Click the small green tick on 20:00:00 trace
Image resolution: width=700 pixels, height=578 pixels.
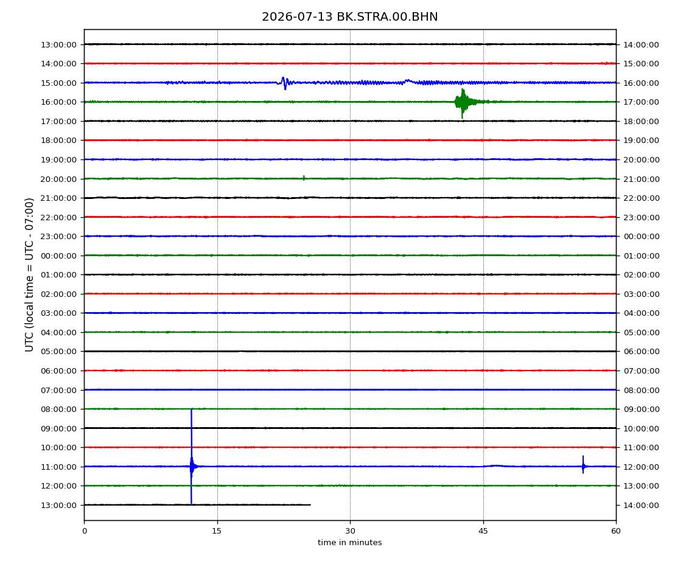(x=304, y=178)
